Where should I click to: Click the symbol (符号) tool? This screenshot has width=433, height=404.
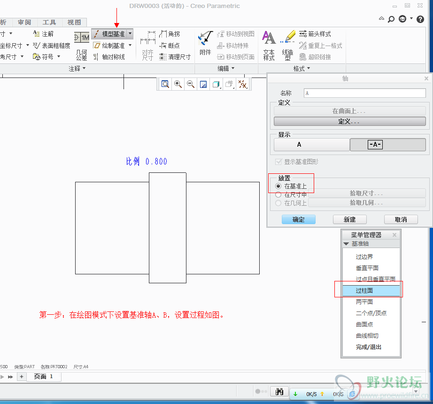(x=43, y=57)
